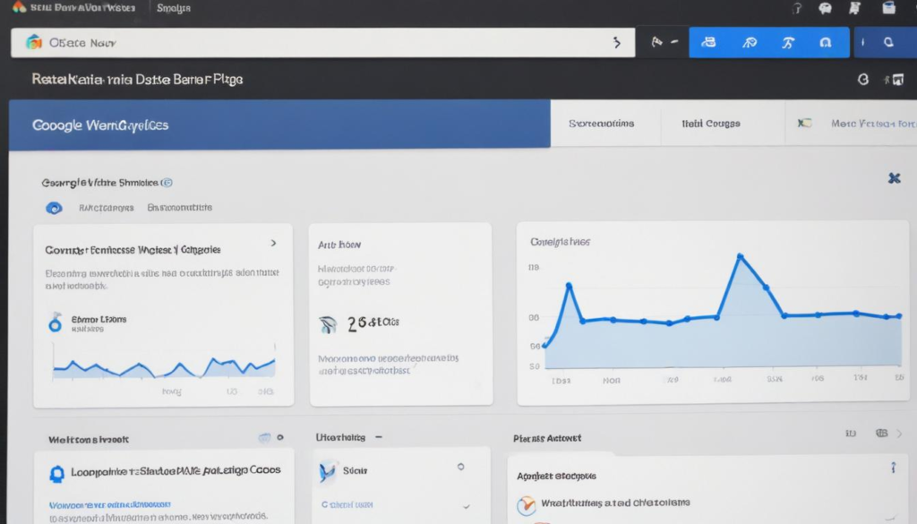The width and height of the screenshot is (917, 524).
Task: Expand the first card using its chevron
Action: [274, 243]
